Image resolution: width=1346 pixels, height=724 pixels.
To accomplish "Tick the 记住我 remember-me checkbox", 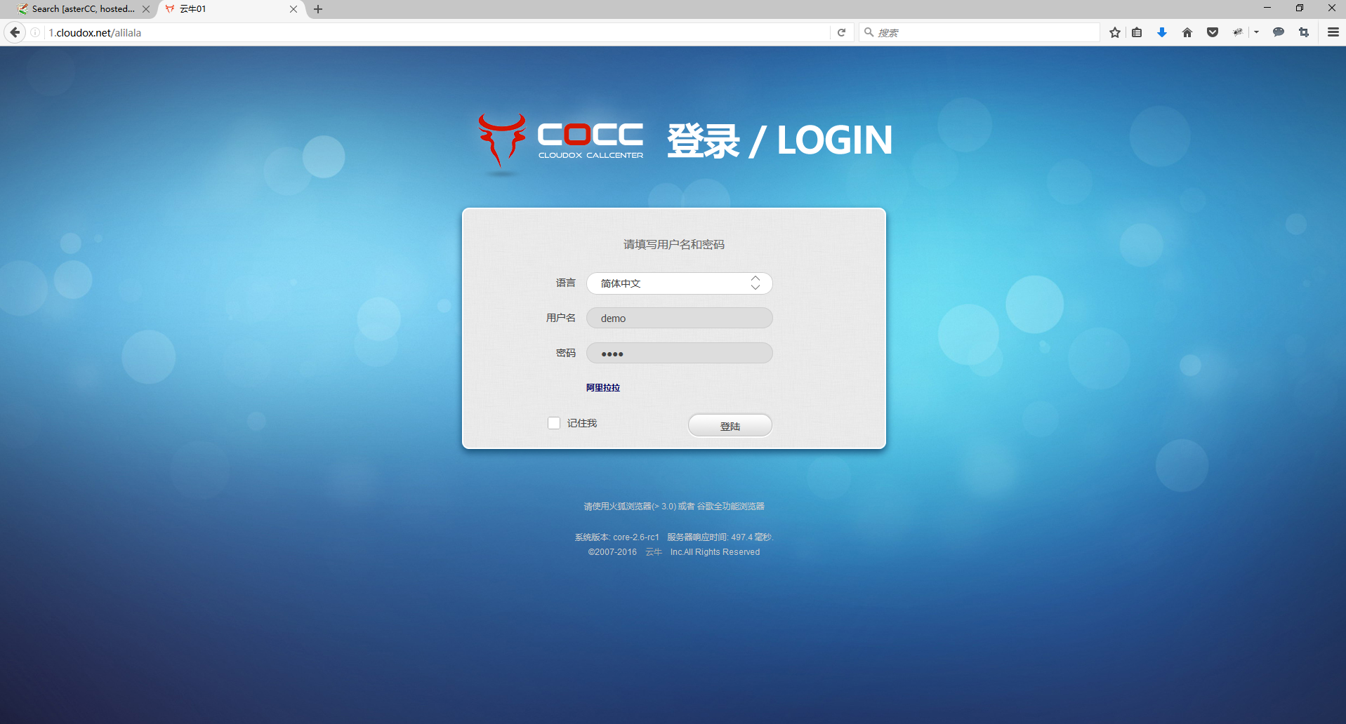I will pyautogui.click(x=554, y=423).
